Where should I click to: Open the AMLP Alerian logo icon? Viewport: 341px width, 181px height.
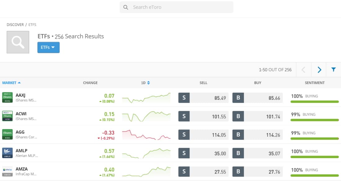[x=7, y=153]
